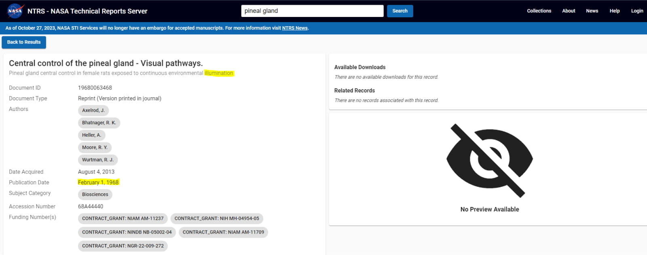The height and width of the screenshot is (255, 647).
Task: Follow the NTRS News banner link
Action: [x=294, y=28]
